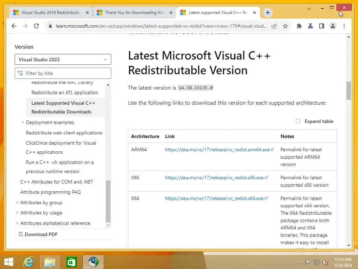Viewport: 358px width, 269px height.
Task: Open the Chrome three-dot menu
Action: click(x=344, y=26)
